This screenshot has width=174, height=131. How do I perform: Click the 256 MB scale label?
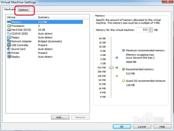coord(102,72)
